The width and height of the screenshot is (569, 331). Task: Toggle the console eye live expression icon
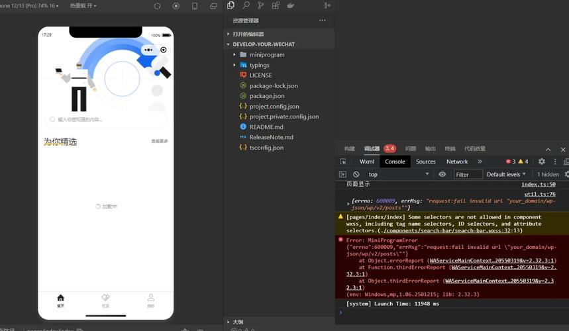442,174
